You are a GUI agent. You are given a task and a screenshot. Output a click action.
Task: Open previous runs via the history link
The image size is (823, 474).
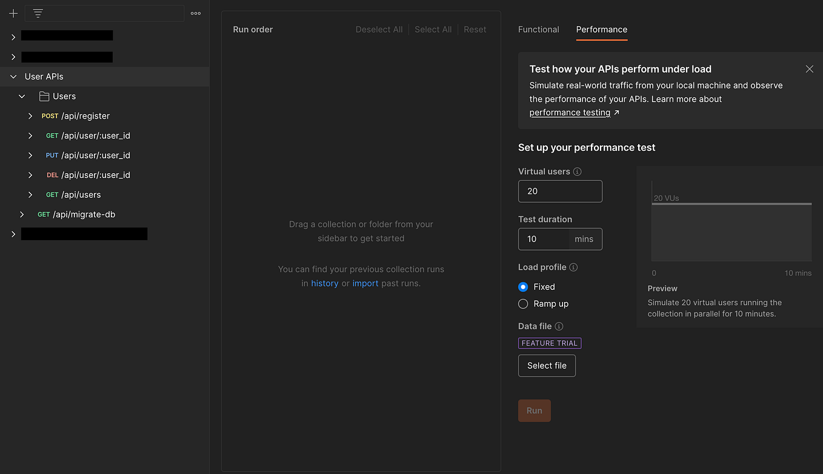click(325, 283)
